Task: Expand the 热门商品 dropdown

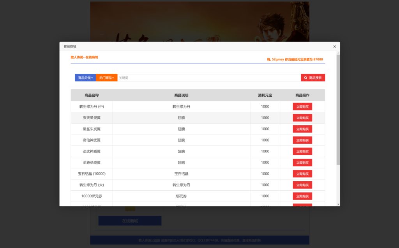Action: 106,78
